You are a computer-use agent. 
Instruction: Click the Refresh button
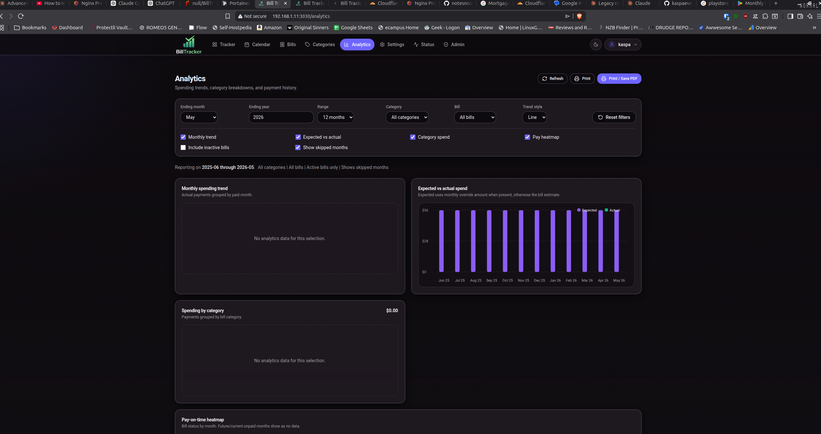tap(552, 79)
